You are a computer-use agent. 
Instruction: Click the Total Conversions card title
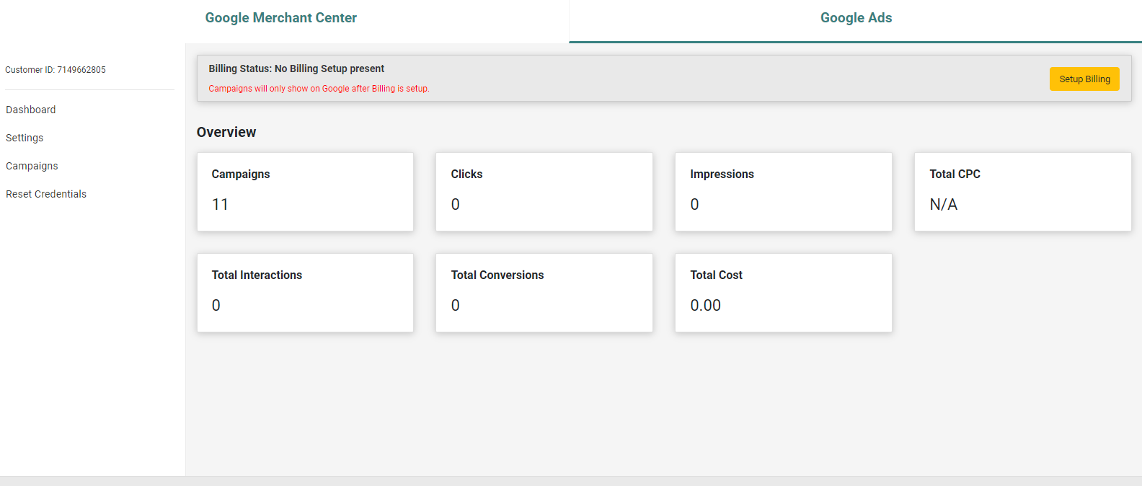[x=497, y=275]
